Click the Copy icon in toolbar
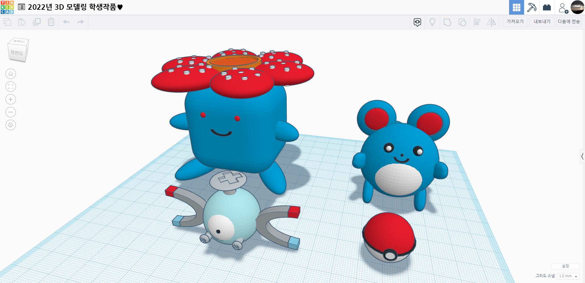This screenshot has height=283, width=585. (7, 22)
